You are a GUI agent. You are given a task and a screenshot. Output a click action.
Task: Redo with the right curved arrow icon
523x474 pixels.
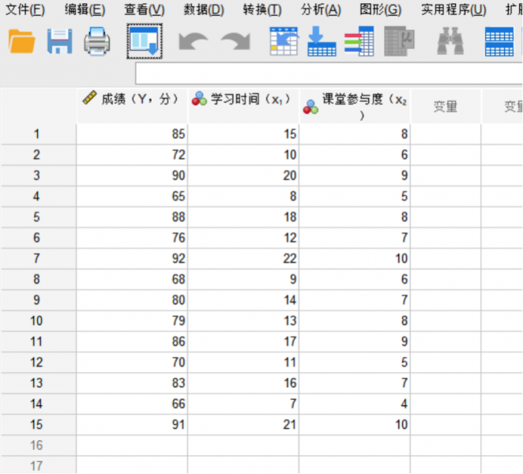coord(235,41)
